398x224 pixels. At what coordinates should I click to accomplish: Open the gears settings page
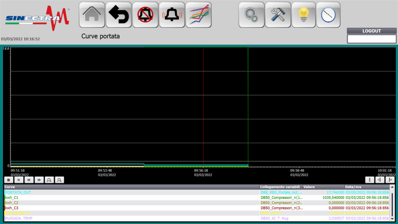pyautogui.click(x=251, y=15)
